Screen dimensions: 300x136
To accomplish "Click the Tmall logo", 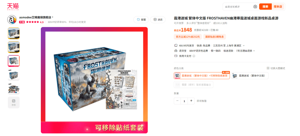I will pos(13,7).
